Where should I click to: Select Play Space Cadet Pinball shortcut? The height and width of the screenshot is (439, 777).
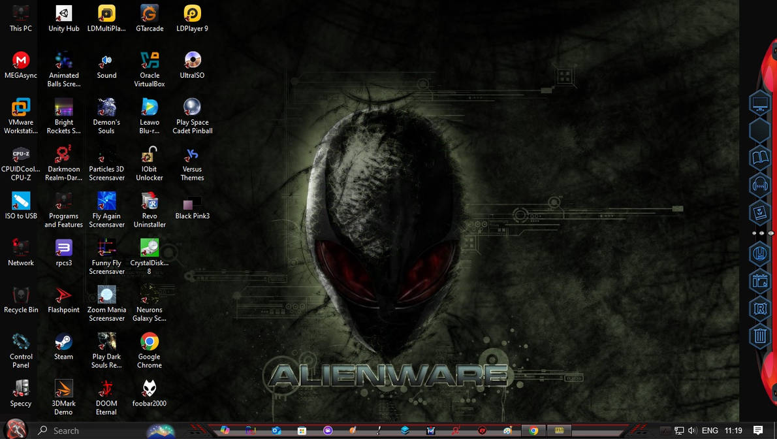click(192, 116)
